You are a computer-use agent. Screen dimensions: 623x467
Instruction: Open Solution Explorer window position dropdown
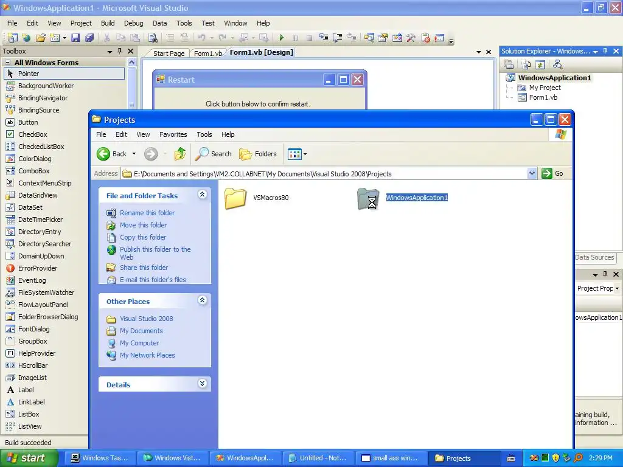[x=595, y=51]
